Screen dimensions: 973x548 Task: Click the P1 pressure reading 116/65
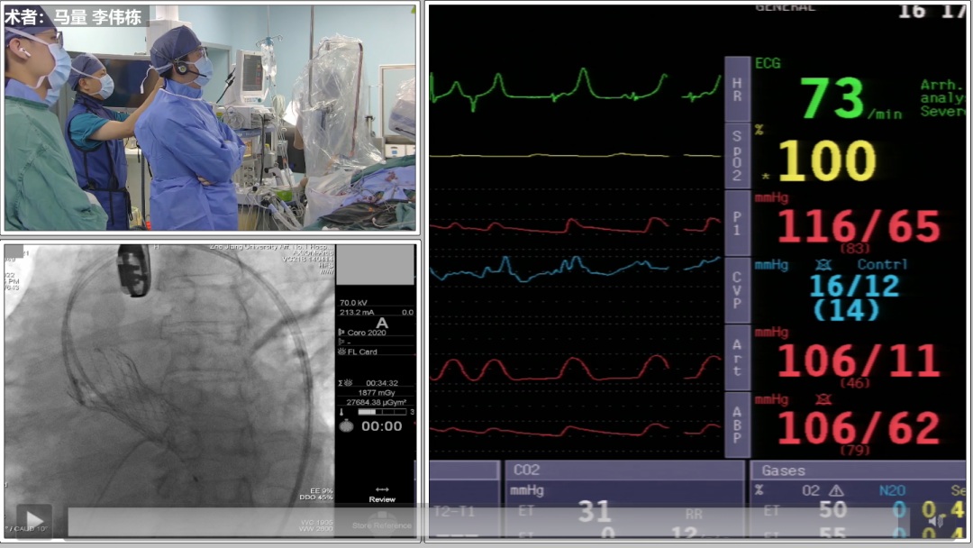click(x=859, y=226)
